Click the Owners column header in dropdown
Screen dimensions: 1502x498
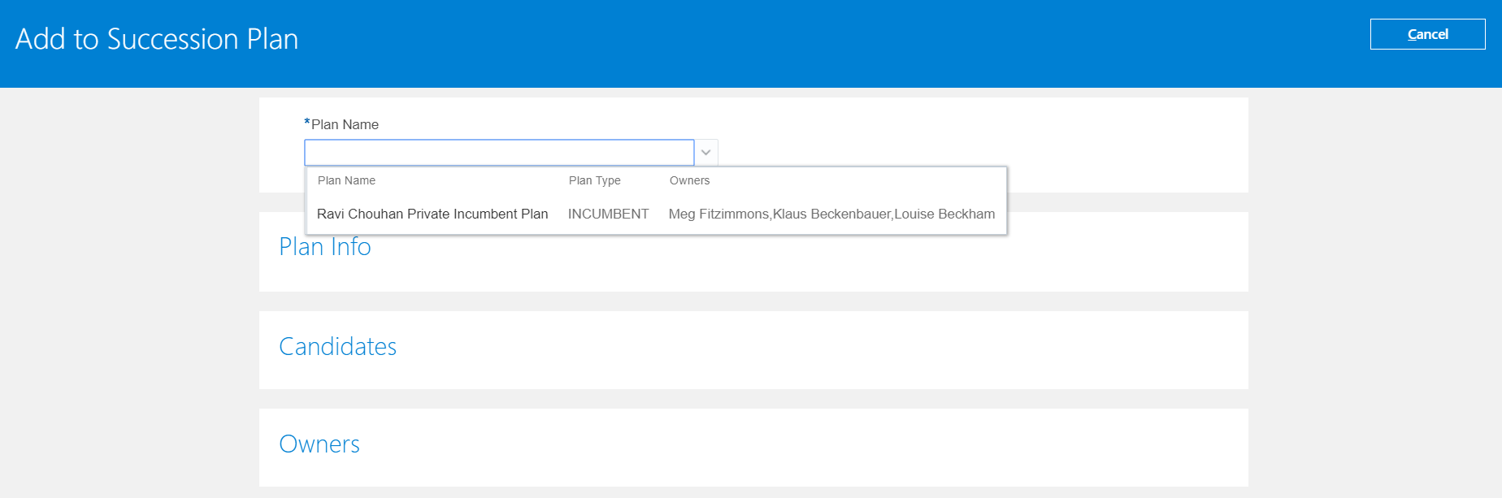click(x=689, y=180)
